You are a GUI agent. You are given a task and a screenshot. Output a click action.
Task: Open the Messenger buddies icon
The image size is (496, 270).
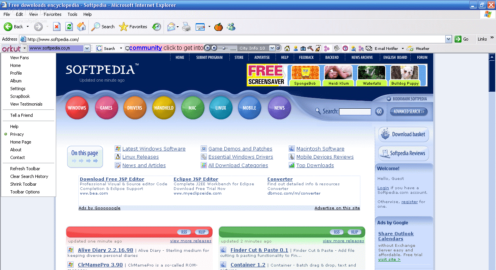click(x=231, y=27)
